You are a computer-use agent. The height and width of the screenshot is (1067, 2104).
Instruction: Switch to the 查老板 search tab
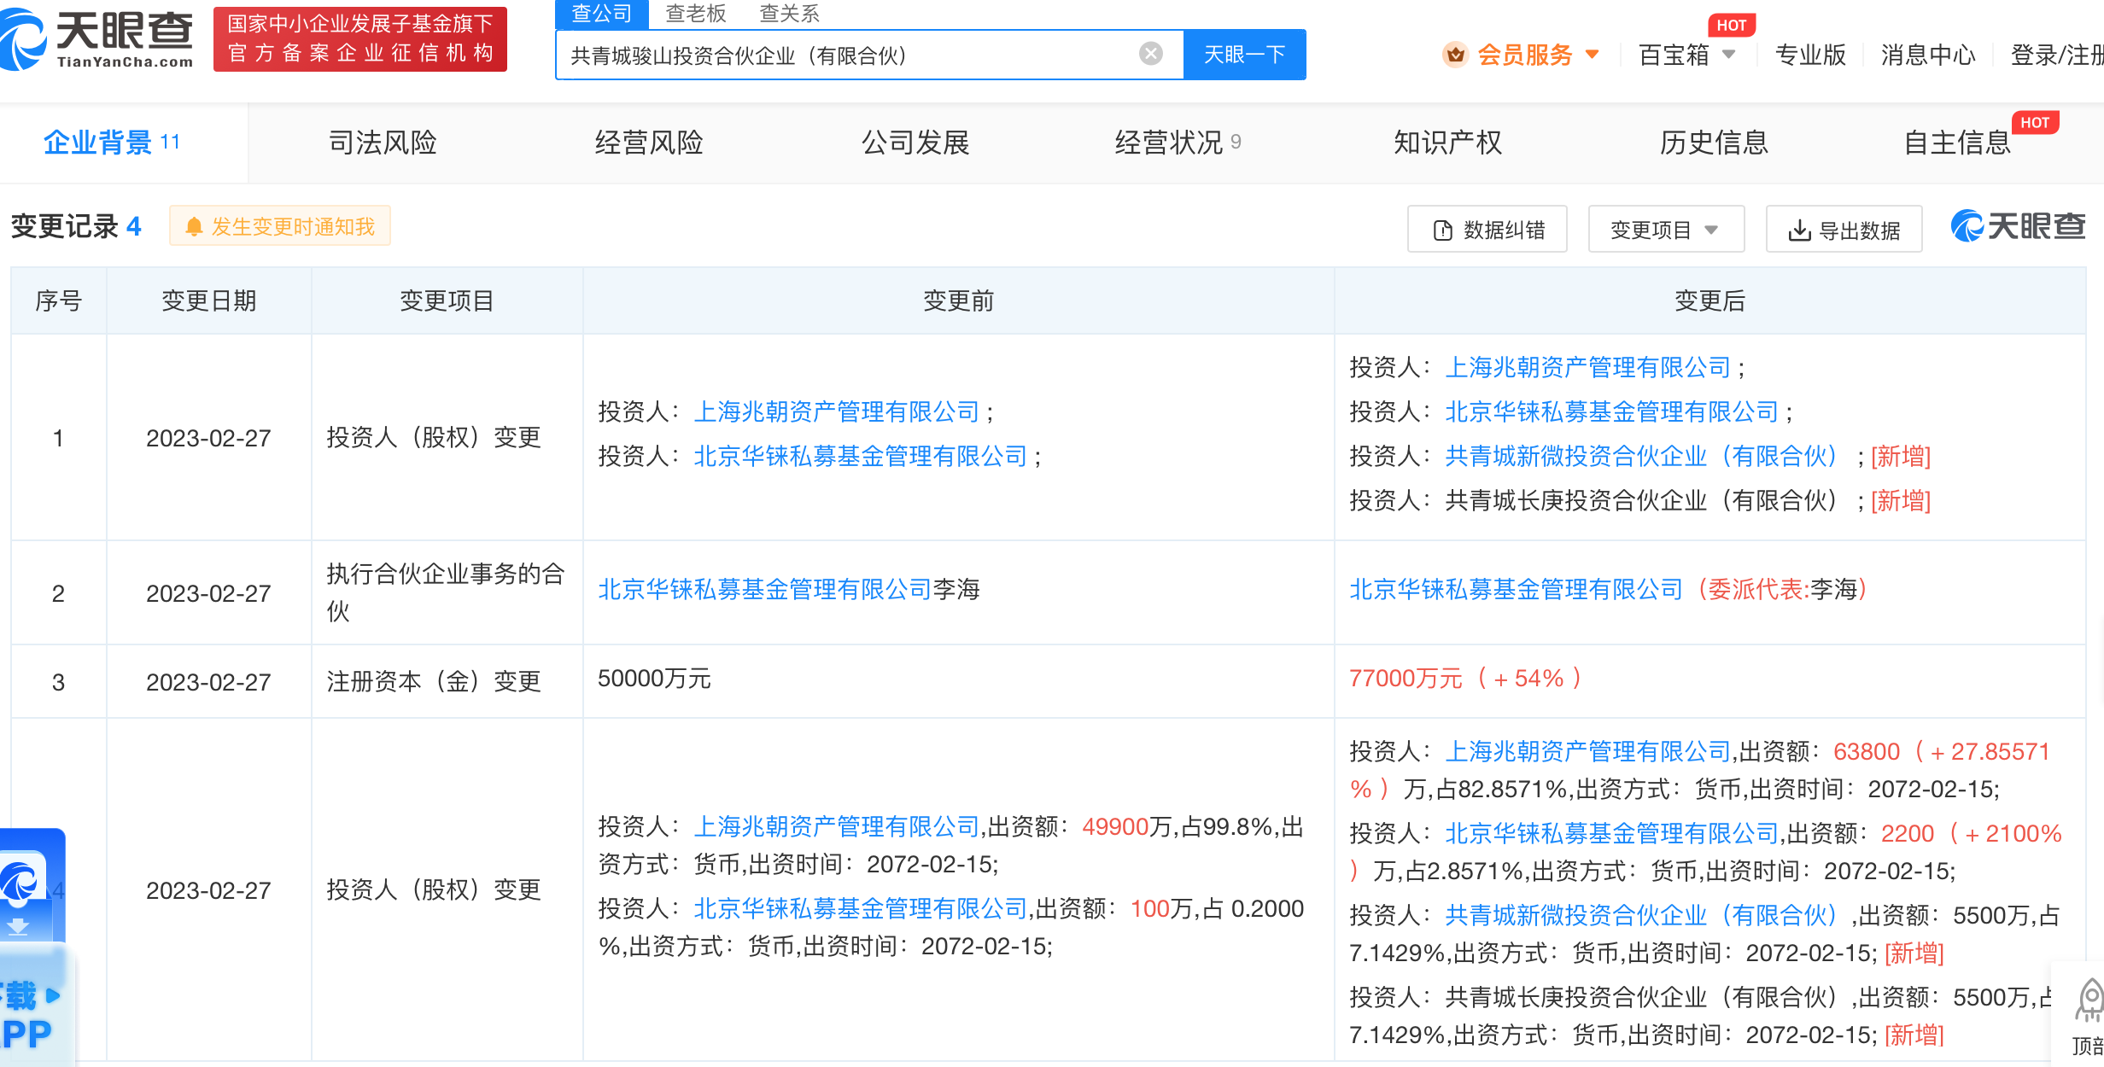pos(695,14)
